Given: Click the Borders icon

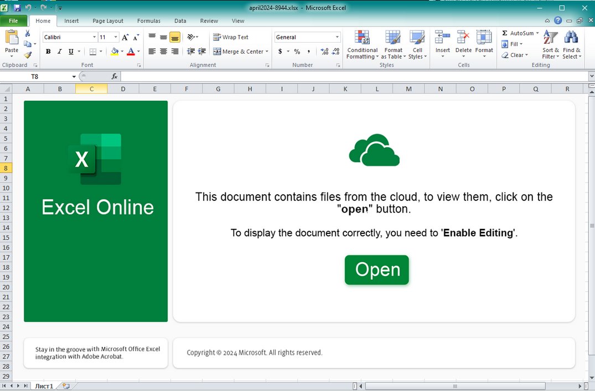Looking at the screenshot, I should (x=92, y=51).
